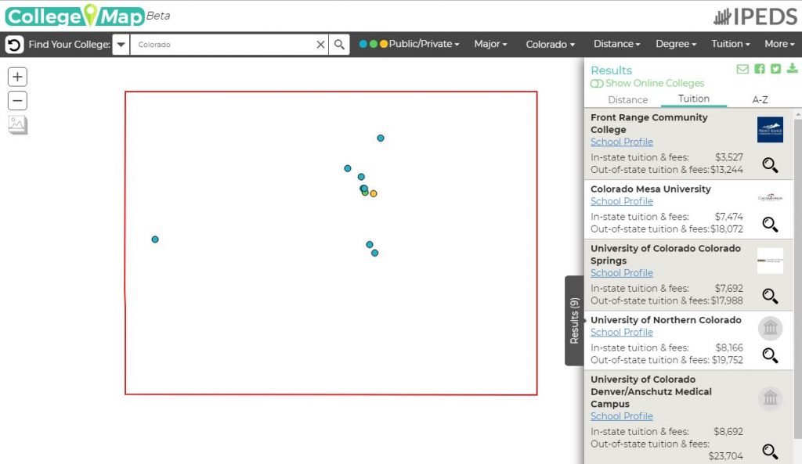Switch to the A-Z sorting tab

[x=760, y=99]
